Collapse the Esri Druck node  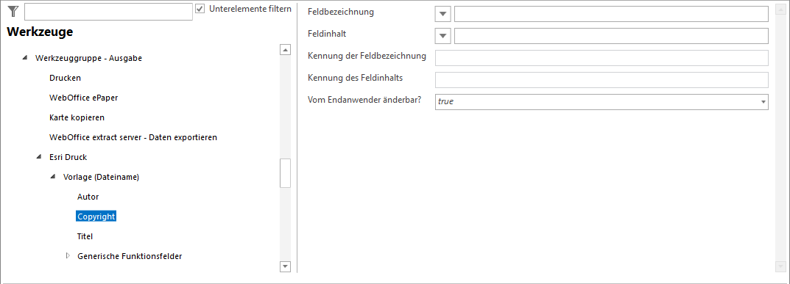click(x=39, y=157)
